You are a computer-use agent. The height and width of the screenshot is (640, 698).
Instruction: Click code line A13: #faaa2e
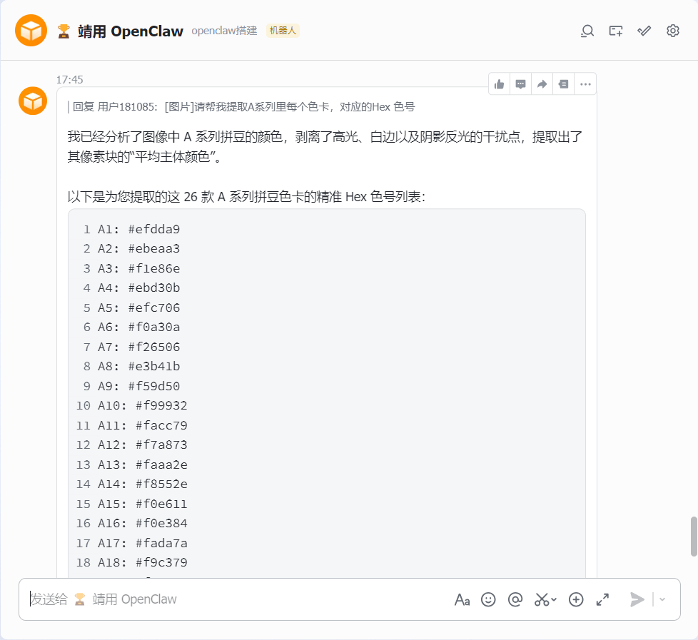(143, 464)
